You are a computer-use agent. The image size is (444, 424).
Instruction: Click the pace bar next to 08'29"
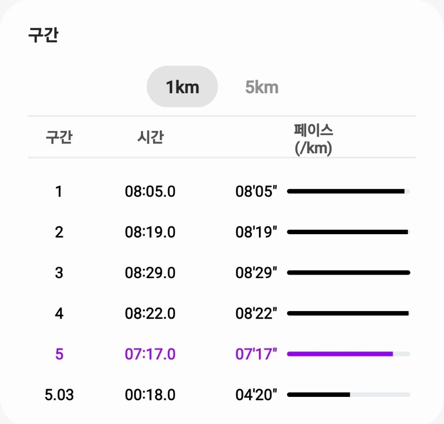pyautogui.click(x=348, y=273)
